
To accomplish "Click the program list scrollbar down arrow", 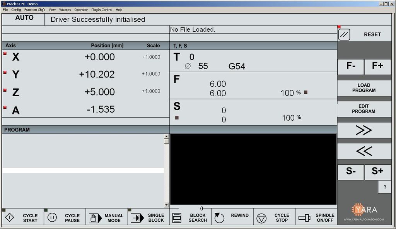I will [166, 205].
